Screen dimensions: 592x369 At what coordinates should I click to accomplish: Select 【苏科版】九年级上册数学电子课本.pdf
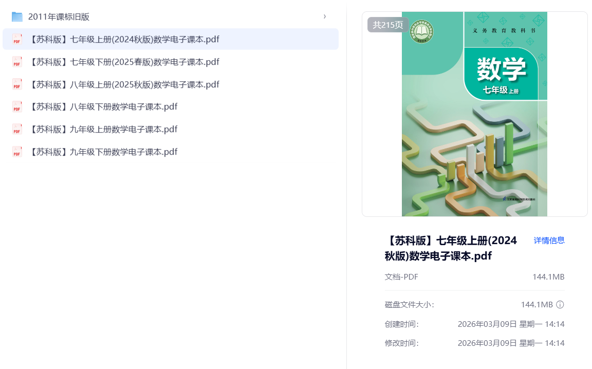pos(103,130)
